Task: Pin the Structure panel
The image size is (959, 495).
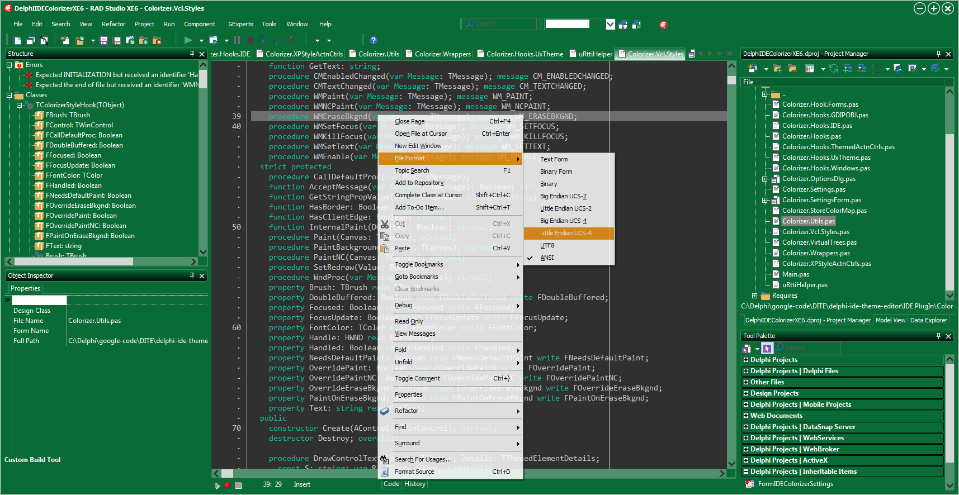Action: (192, 54)
